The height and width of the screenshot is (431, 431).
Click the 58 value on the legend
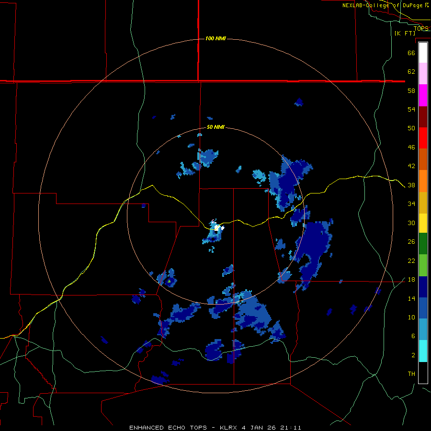point(411,91)
